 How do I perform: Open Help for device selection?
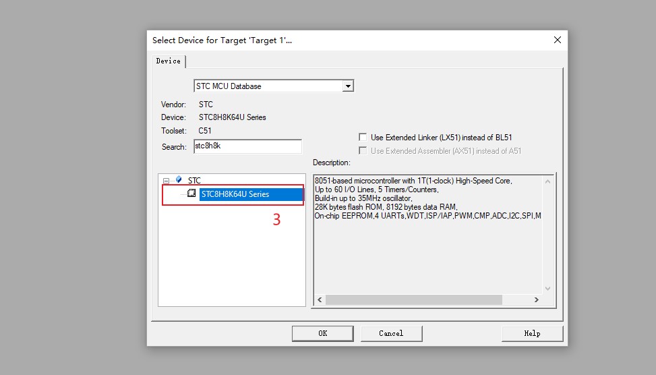pos(532,334)
